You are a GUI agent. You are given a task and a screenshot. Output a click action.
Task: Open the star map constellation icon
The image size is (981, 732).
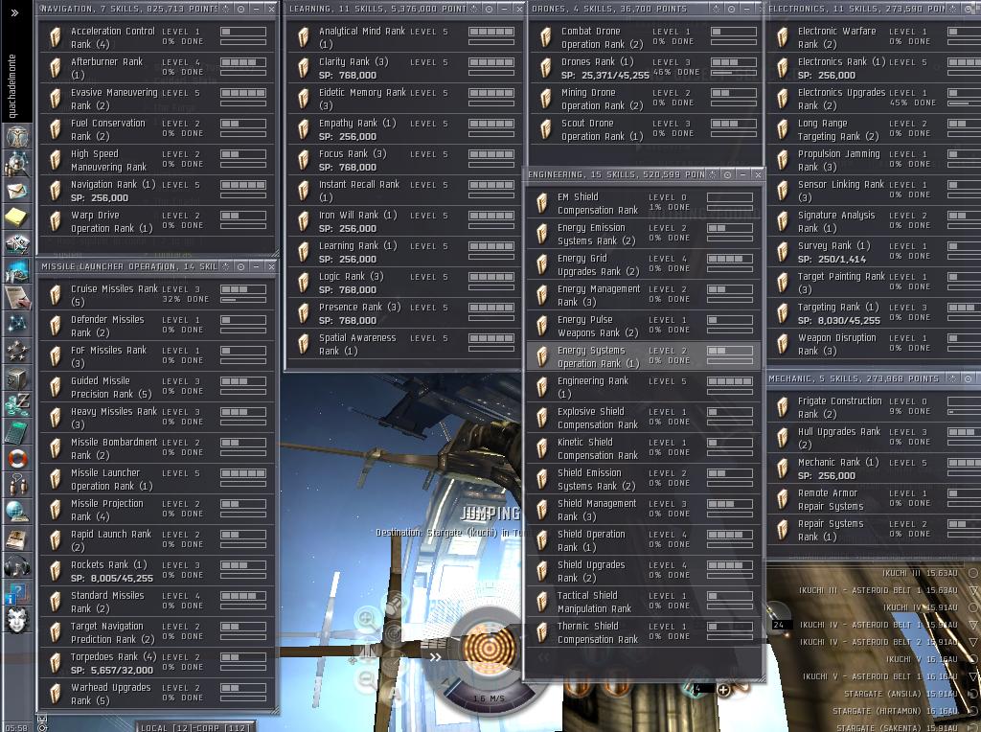tap(17, 324)
